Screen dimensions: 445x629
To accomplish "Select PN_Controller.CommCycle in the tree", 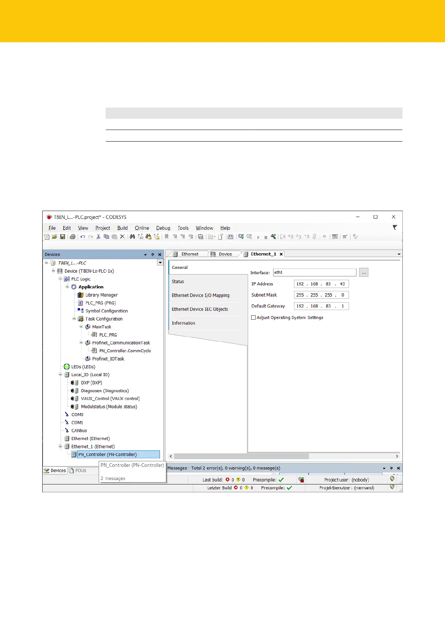I will click(125, 351).
